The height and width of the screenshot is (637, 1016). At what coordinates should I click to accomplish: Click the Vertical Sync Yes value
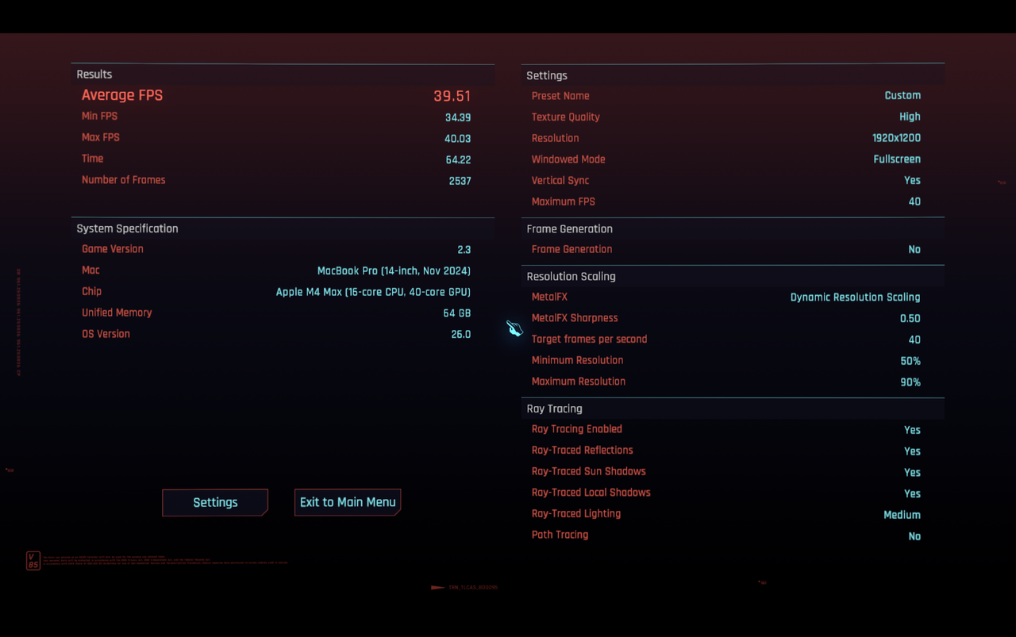point(912,180)
